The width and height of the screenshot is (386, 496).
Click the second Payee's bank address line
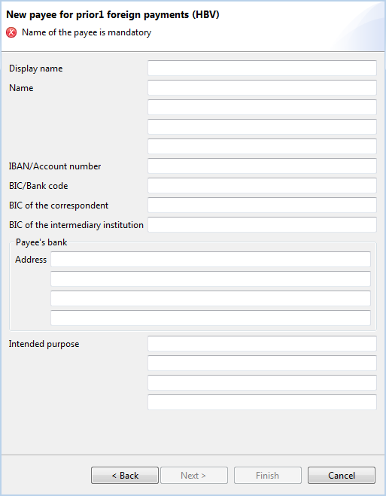[211, 279]
